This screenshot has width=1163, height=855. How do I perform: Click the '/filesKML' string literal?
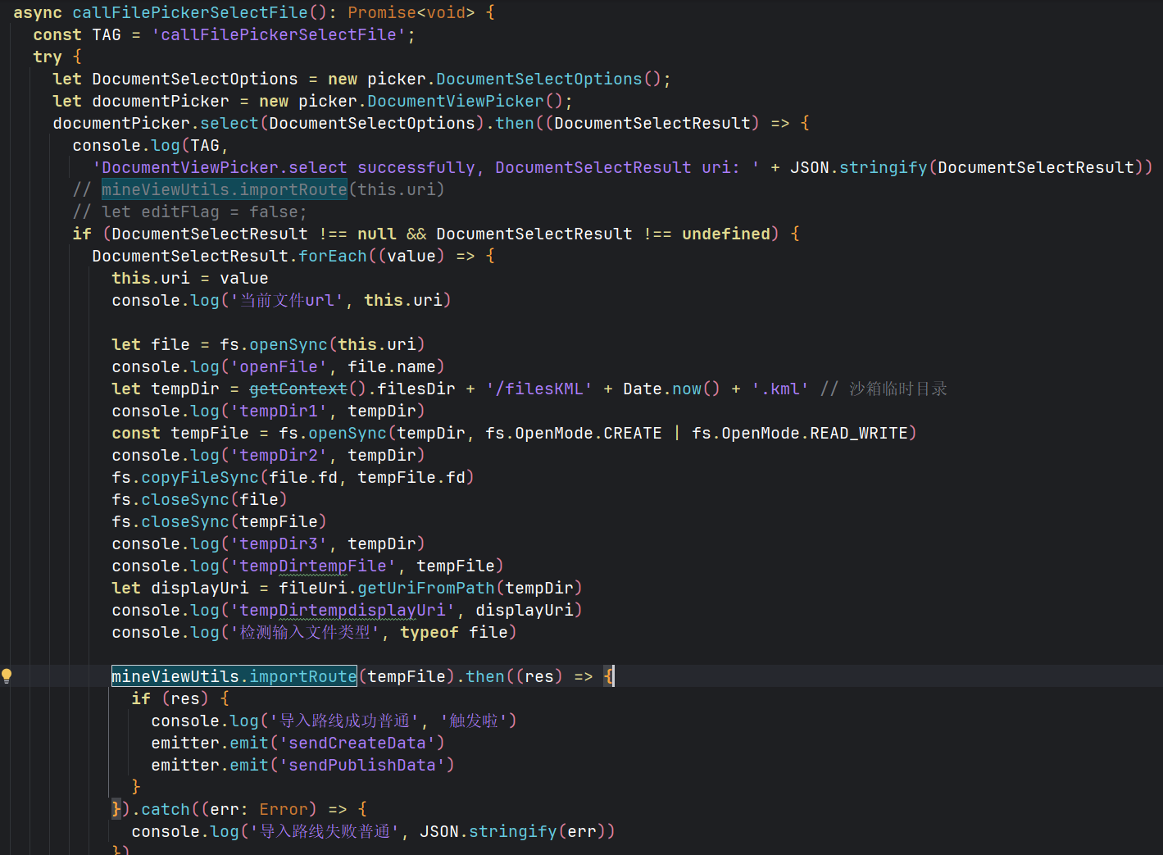(539, 389)
